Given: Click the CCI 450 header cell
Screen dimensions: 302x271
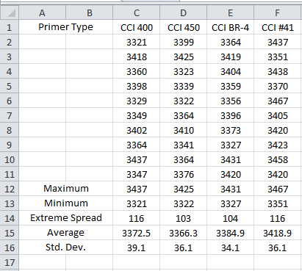Looking at the screenshot, I should [184, 27].
